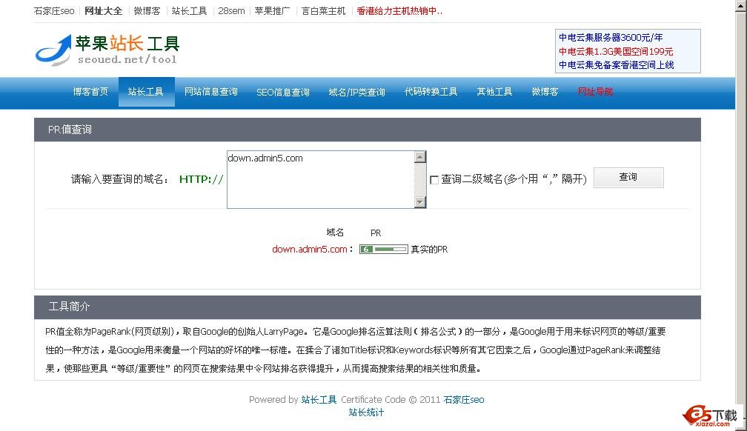
Task: Click the 真实的PR text
Action: (x=429, y=249)
